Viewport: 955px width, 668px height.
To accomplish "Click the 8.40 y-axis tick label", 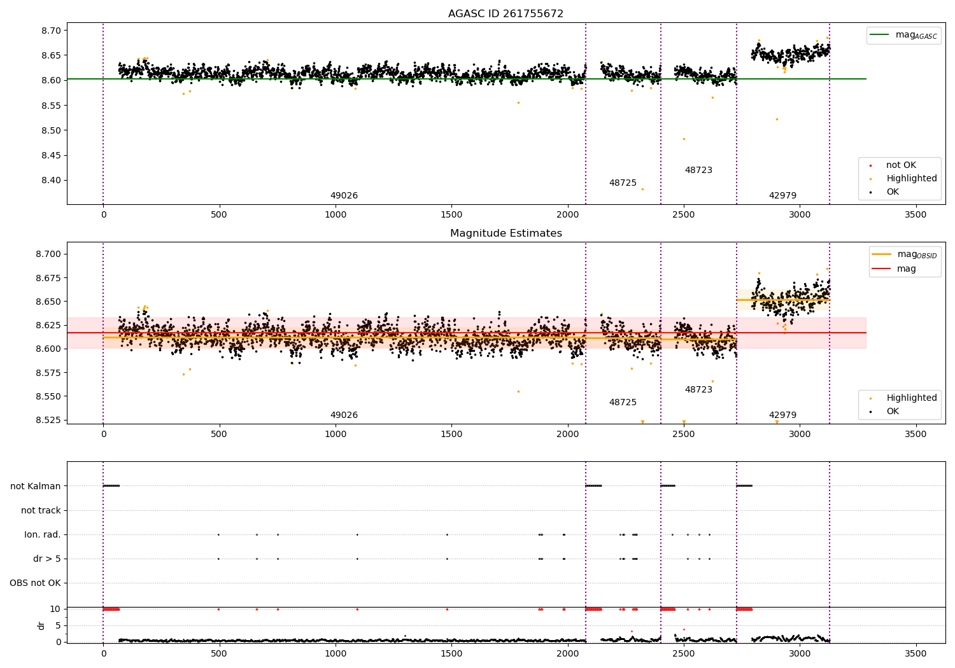I will click(x=52, y=180).
